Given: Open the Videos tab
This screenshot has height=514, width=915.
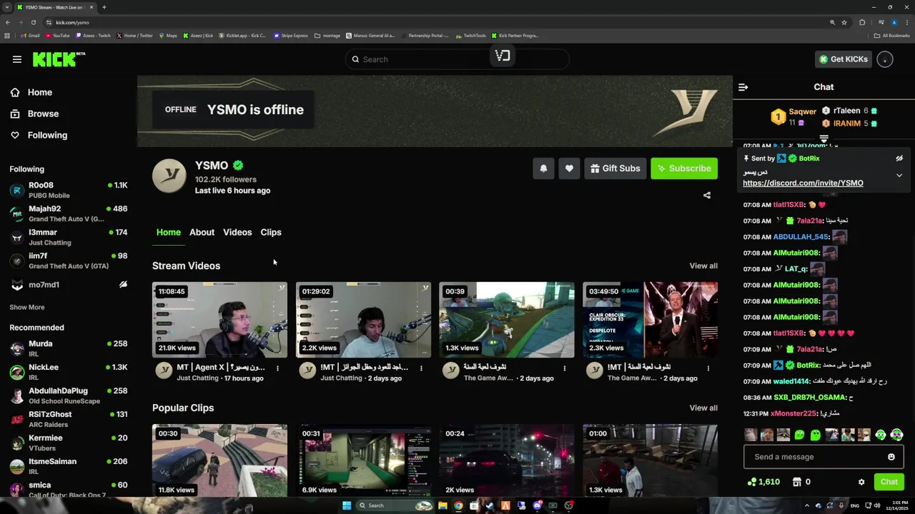Looking at the screenshot, I should [237, 232].
